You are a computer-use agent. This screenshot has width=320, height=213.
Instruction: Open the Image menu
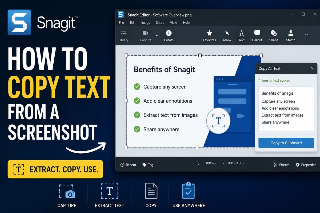click(x=146, y=23)
